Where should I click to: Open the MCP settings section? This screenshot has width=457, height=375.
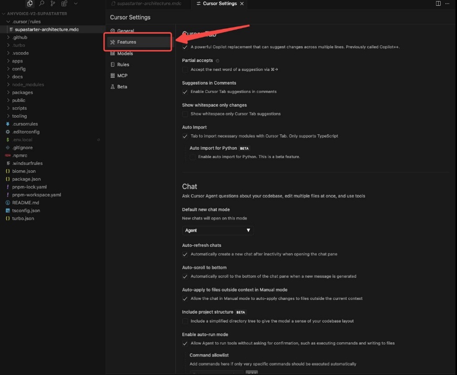pos(122,76)
